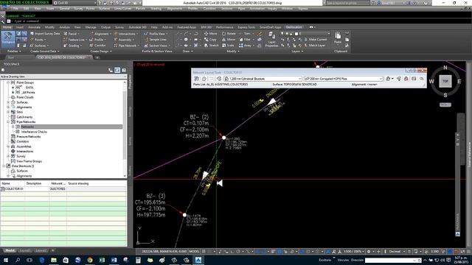Select Pipe Networks in Toolspace tree
Image resolution: width=472 pixels, height=265 pixels.
[x=26, y=122]
